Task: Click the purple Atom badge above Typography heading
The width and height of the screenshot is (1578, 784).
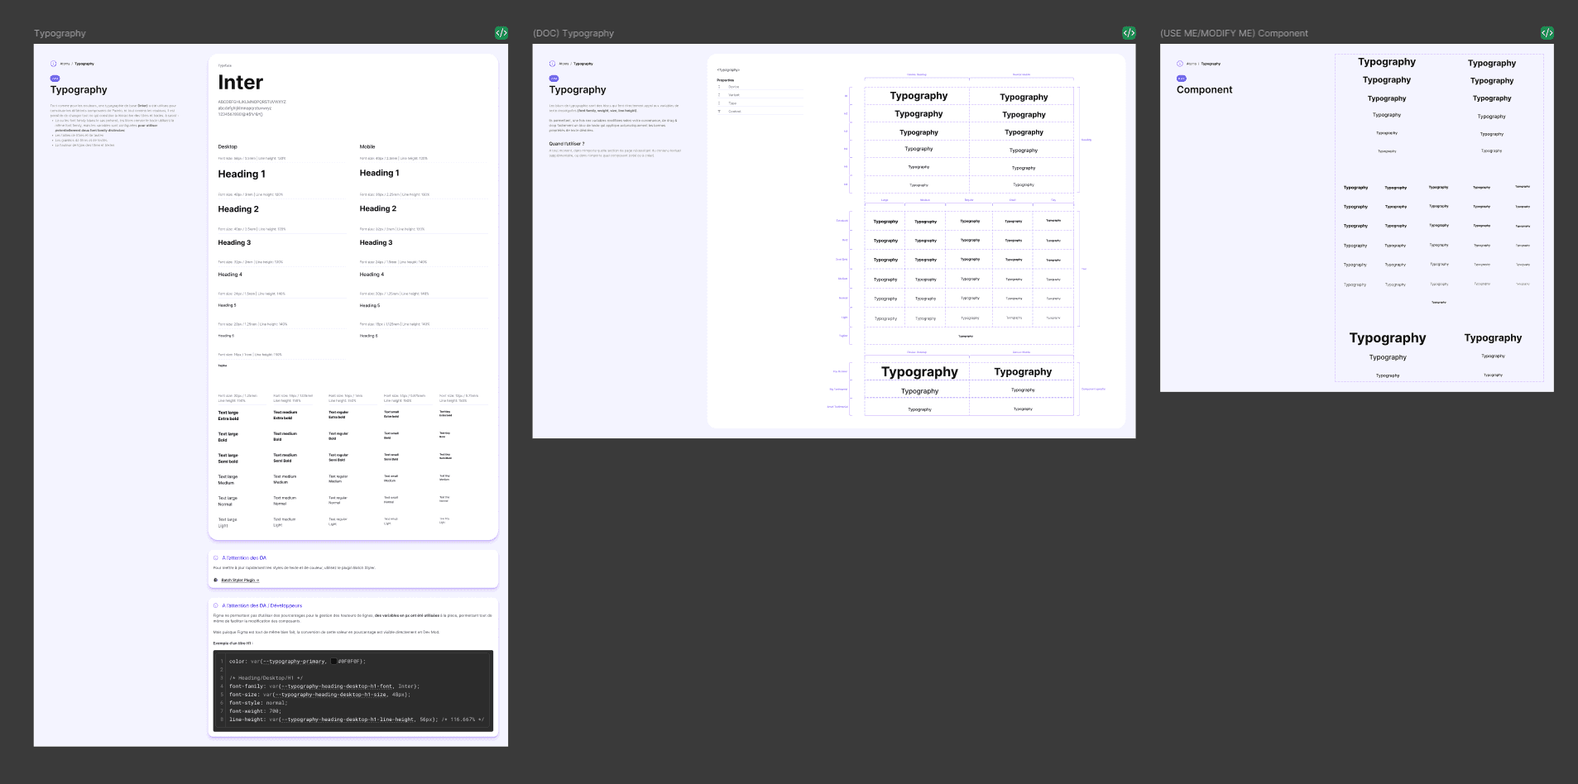Action: tap(55, 78)
